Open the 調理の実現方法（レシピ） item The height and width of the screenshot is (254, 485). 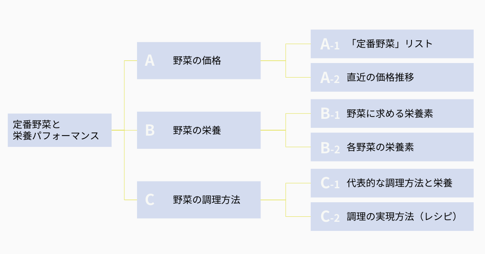[401, 217]
